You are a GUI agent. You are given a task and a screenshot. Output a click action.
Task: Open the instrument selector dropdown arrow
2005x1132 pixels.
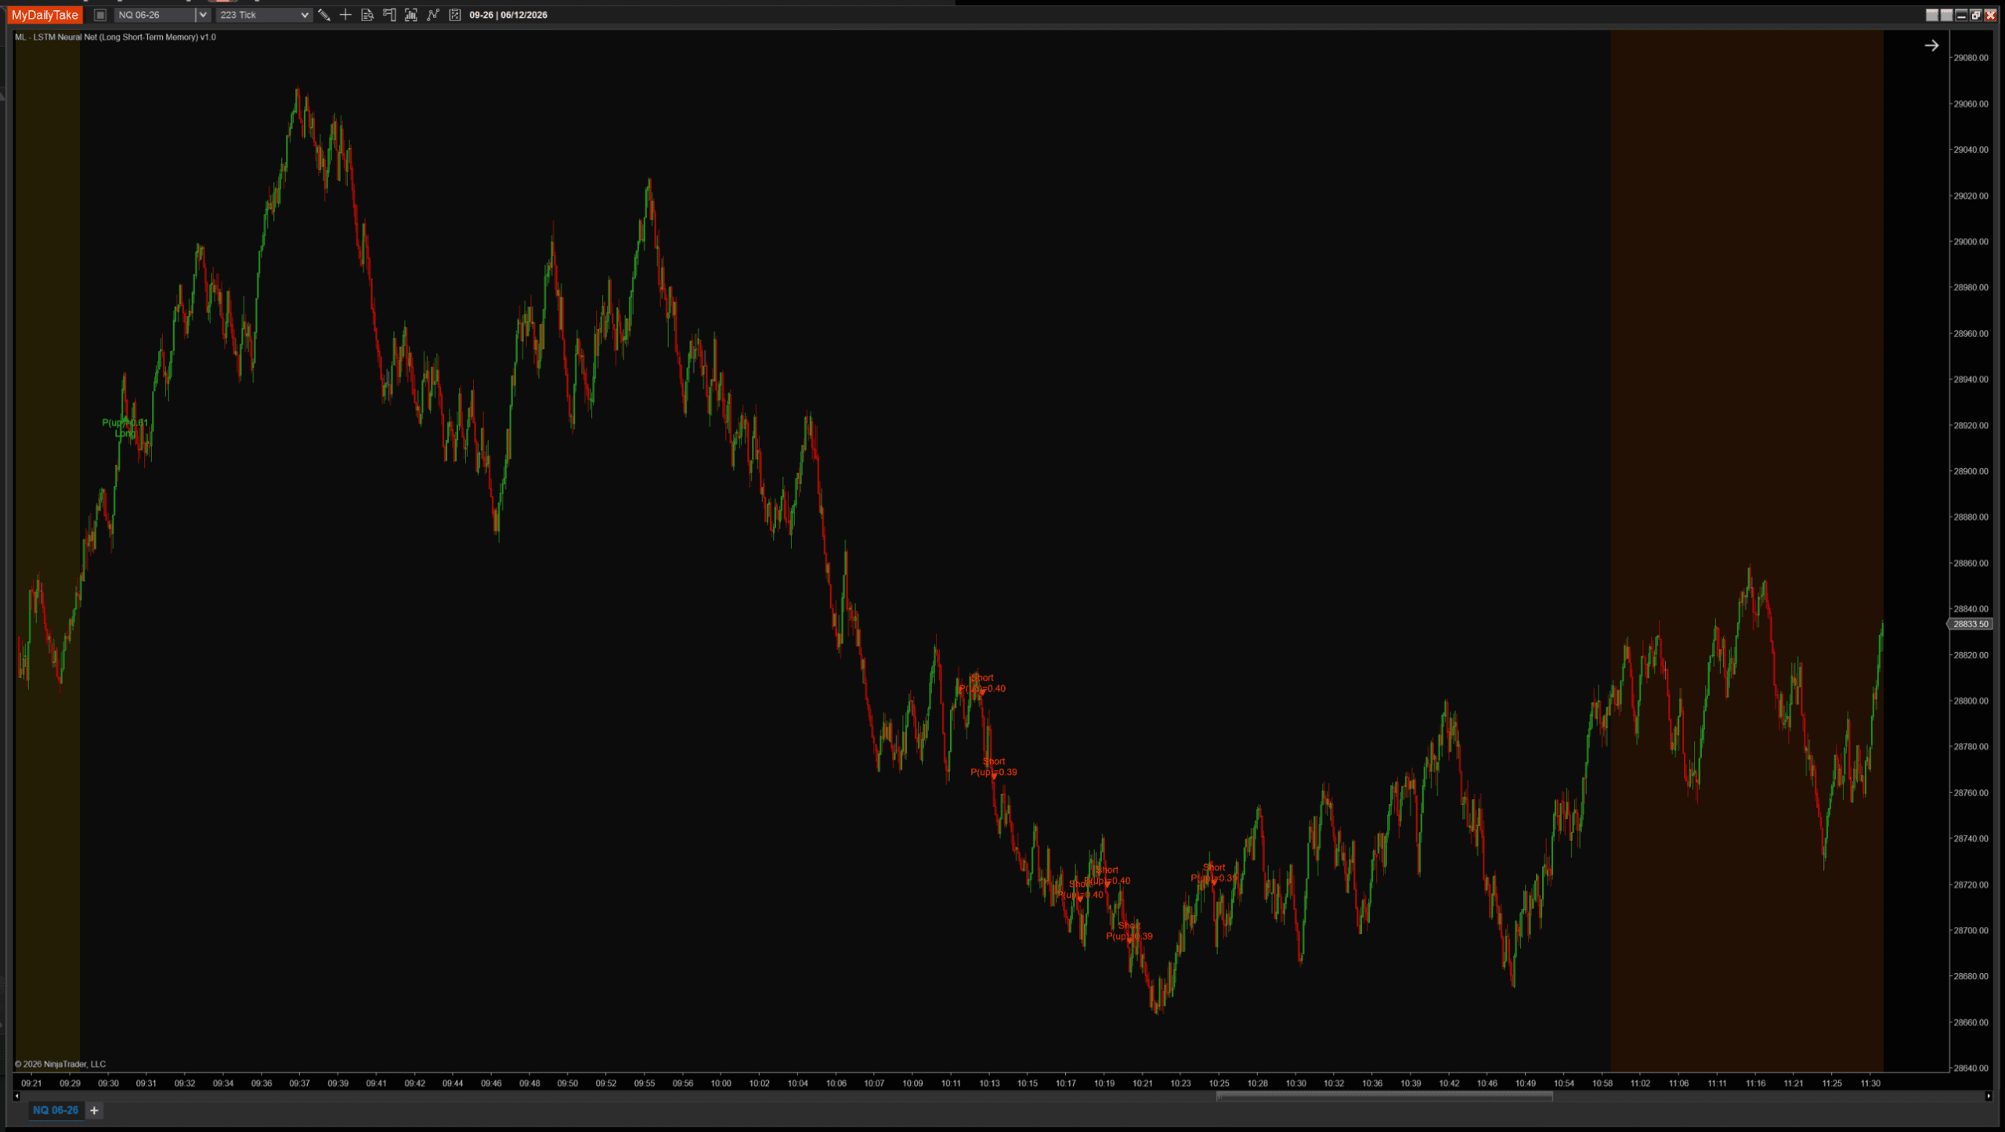202,15
